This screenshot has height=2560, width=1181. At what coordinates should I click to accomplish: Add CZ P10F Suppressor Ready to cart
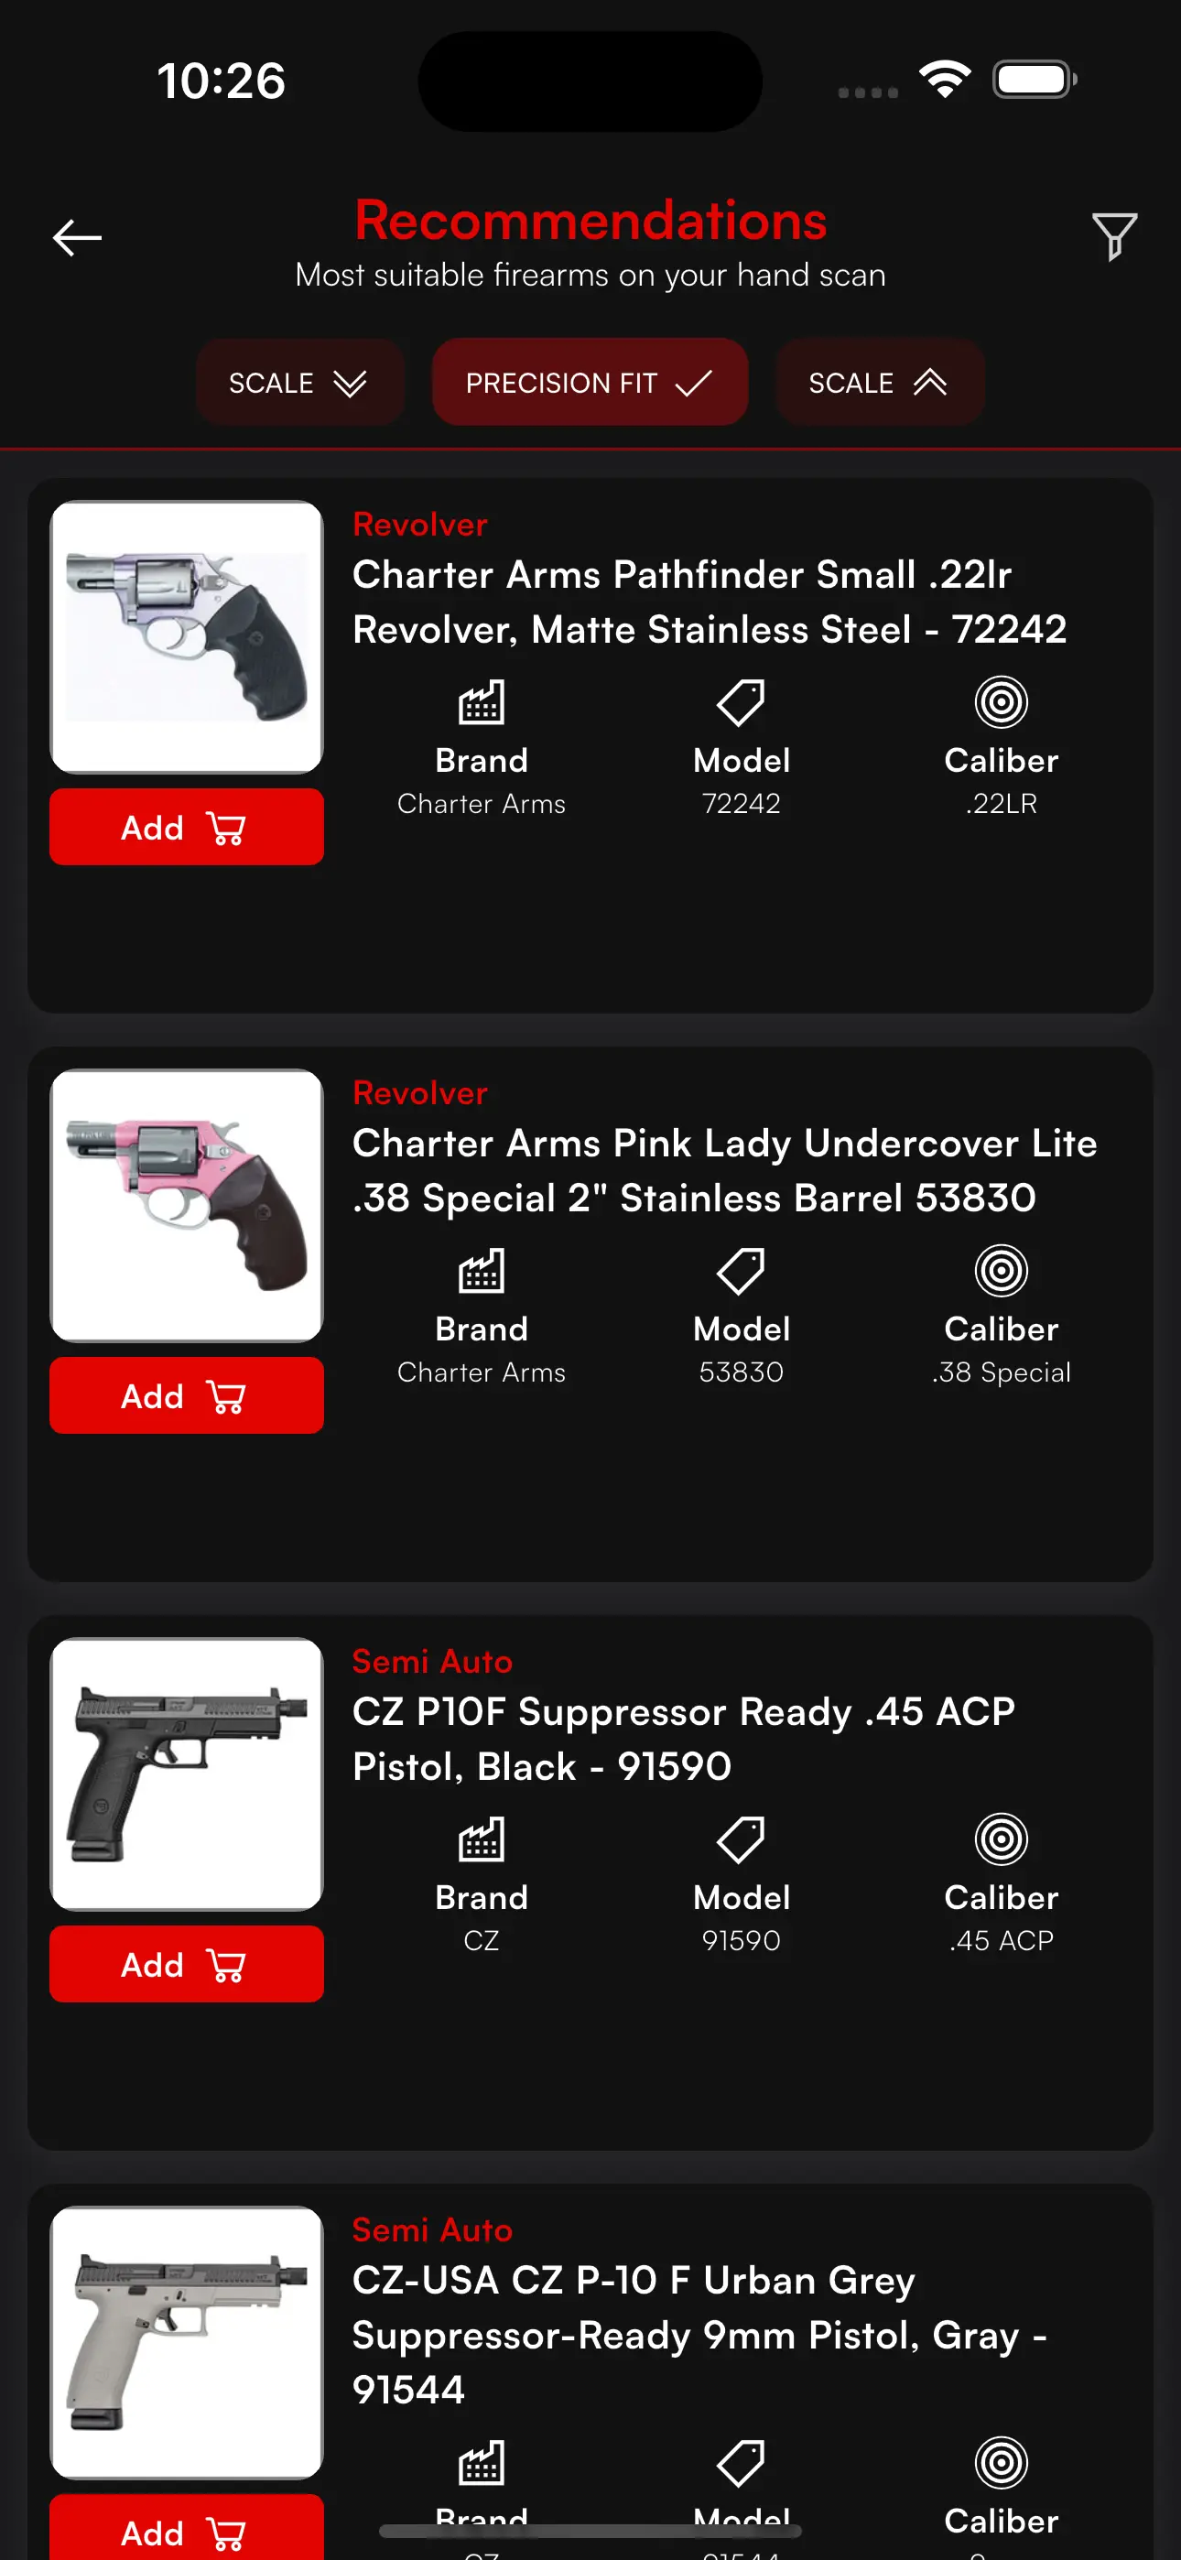pos(187,1964)
